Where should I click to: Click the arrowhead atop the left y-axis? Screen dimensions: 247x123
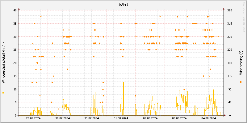[x=19, y=9]
